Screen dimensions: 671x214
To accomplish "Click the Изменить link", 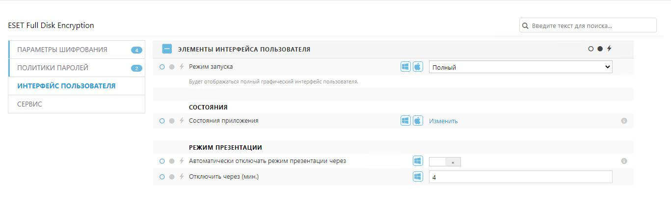I will 443,121.
